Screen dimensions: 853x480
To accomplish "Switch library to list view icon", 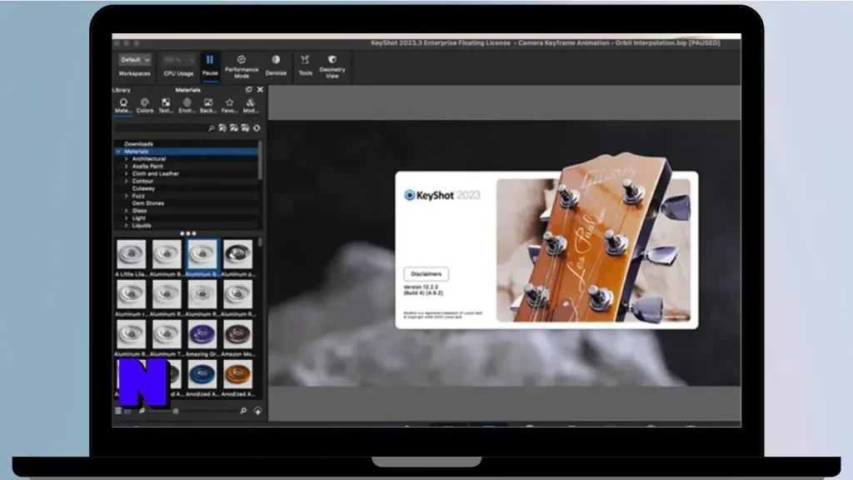I will (118, 411).
